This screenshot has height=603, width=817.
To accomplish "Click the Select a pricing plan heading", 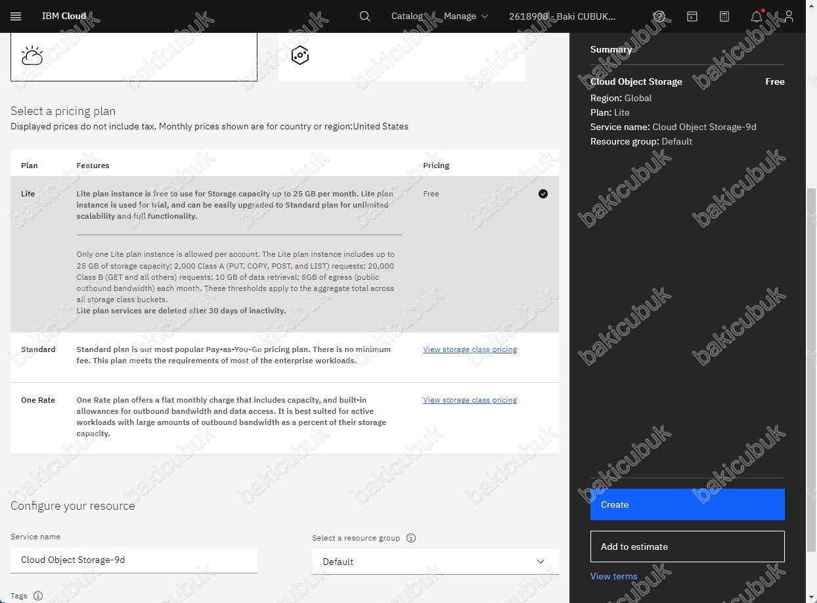I will point(63,111).
